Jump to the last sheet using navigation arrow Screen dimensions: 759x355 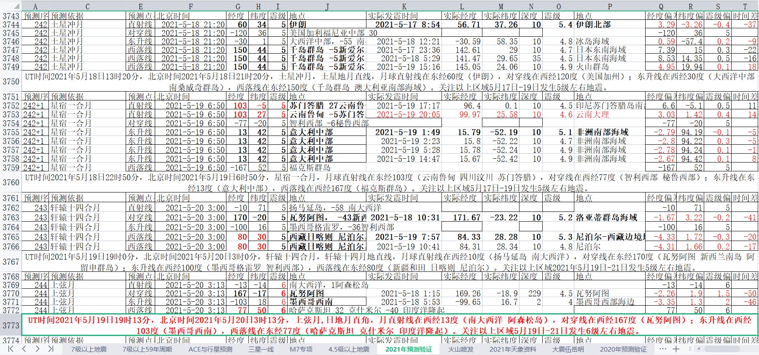[51, 349]
